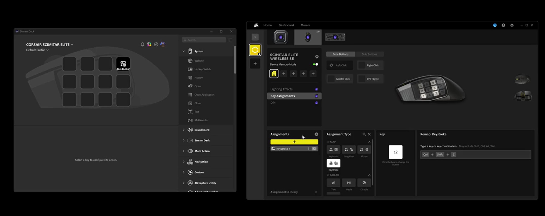
Task: Open Key Assignments section
Action: pos(294,96)
